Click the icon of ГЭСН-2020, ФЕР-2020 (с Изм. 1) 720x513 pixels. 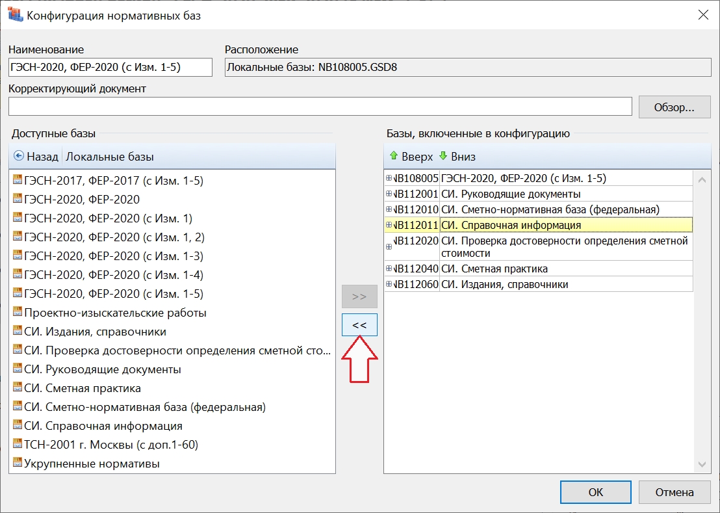click(x=18, y=217)
